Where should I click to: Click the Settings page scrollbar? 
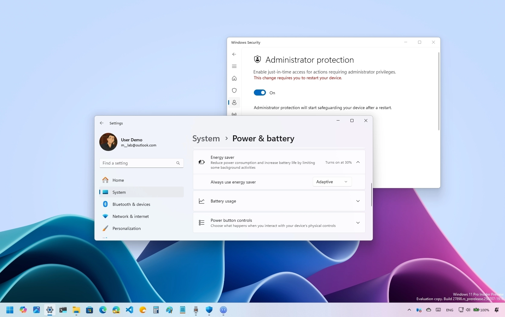371,194
